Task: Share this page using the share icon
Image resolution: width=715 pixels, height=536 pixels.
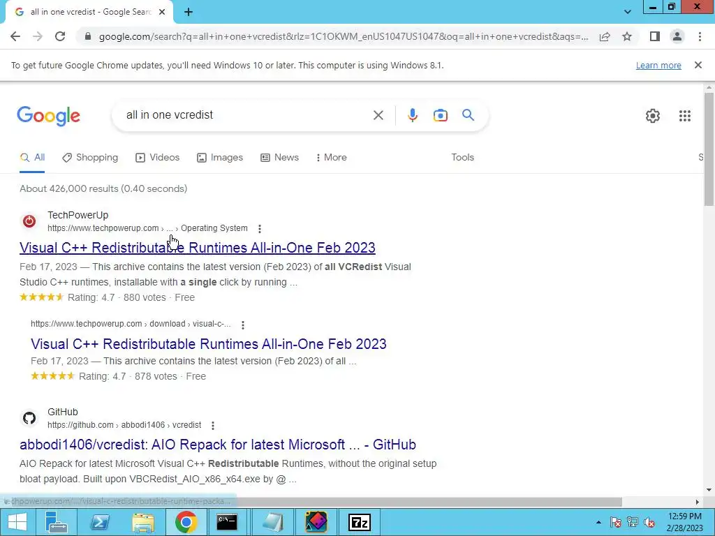Action: (x=605, y=36)
